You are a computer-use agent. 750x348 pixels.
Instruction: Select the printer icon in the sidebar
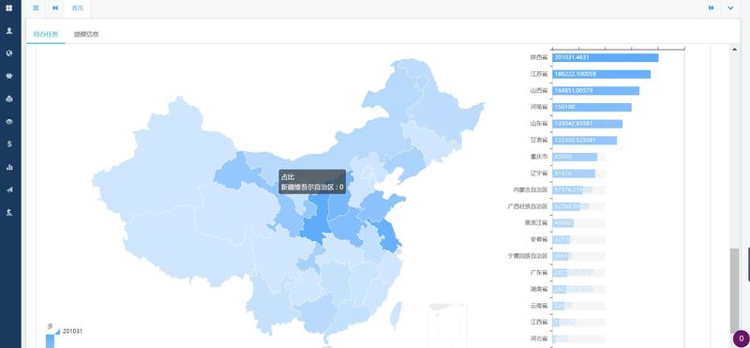(9, 98)
